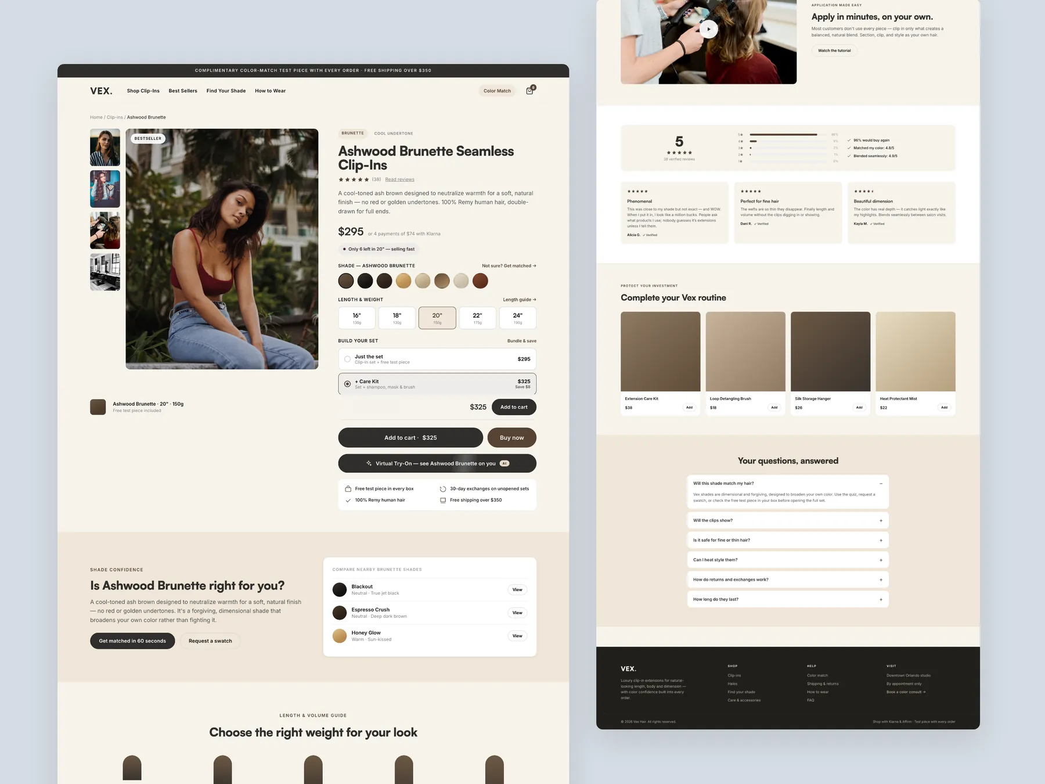Viewport: 1045px width, 784px height.
Task: Choose the 18" length option
Action: tap(397, 318)
